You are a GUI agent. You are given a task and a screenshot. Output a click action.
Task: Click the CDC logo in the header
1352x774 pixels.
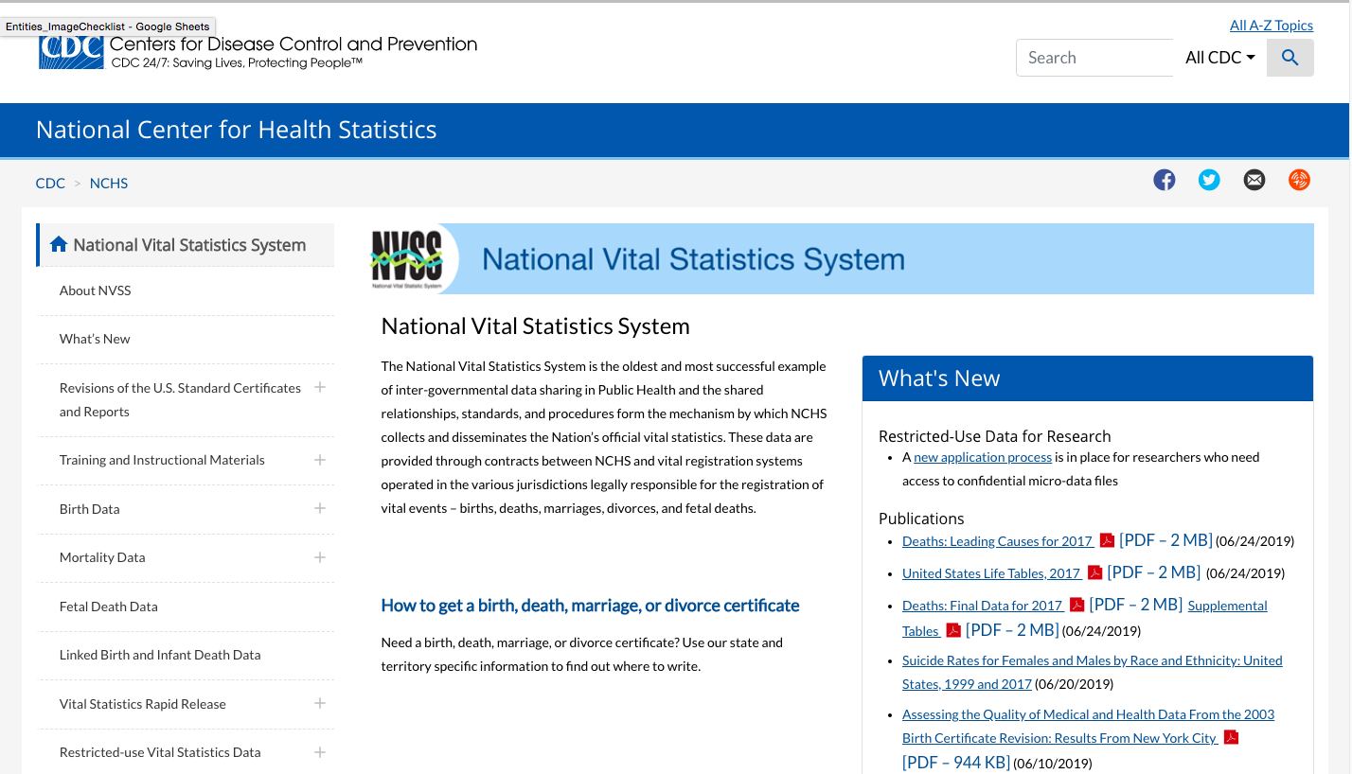pos(71,52)
